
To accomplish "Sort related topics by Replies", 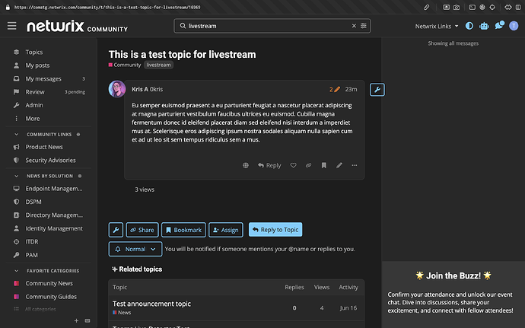I will [294, 287].
